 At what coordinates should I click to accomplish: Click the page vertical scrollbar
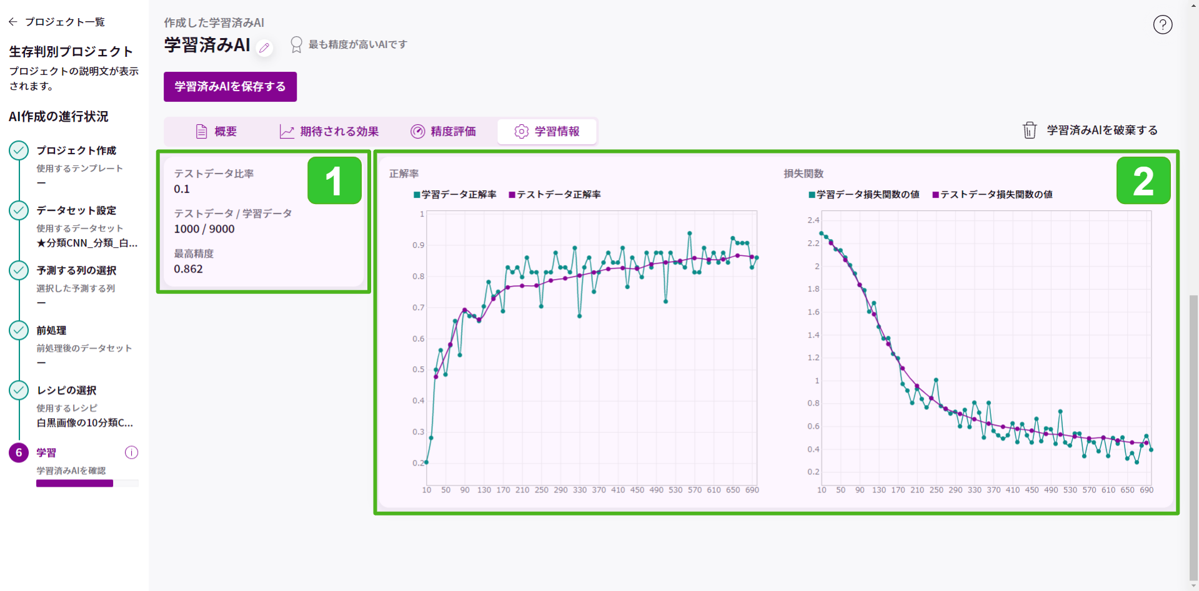click(1193, 437)
